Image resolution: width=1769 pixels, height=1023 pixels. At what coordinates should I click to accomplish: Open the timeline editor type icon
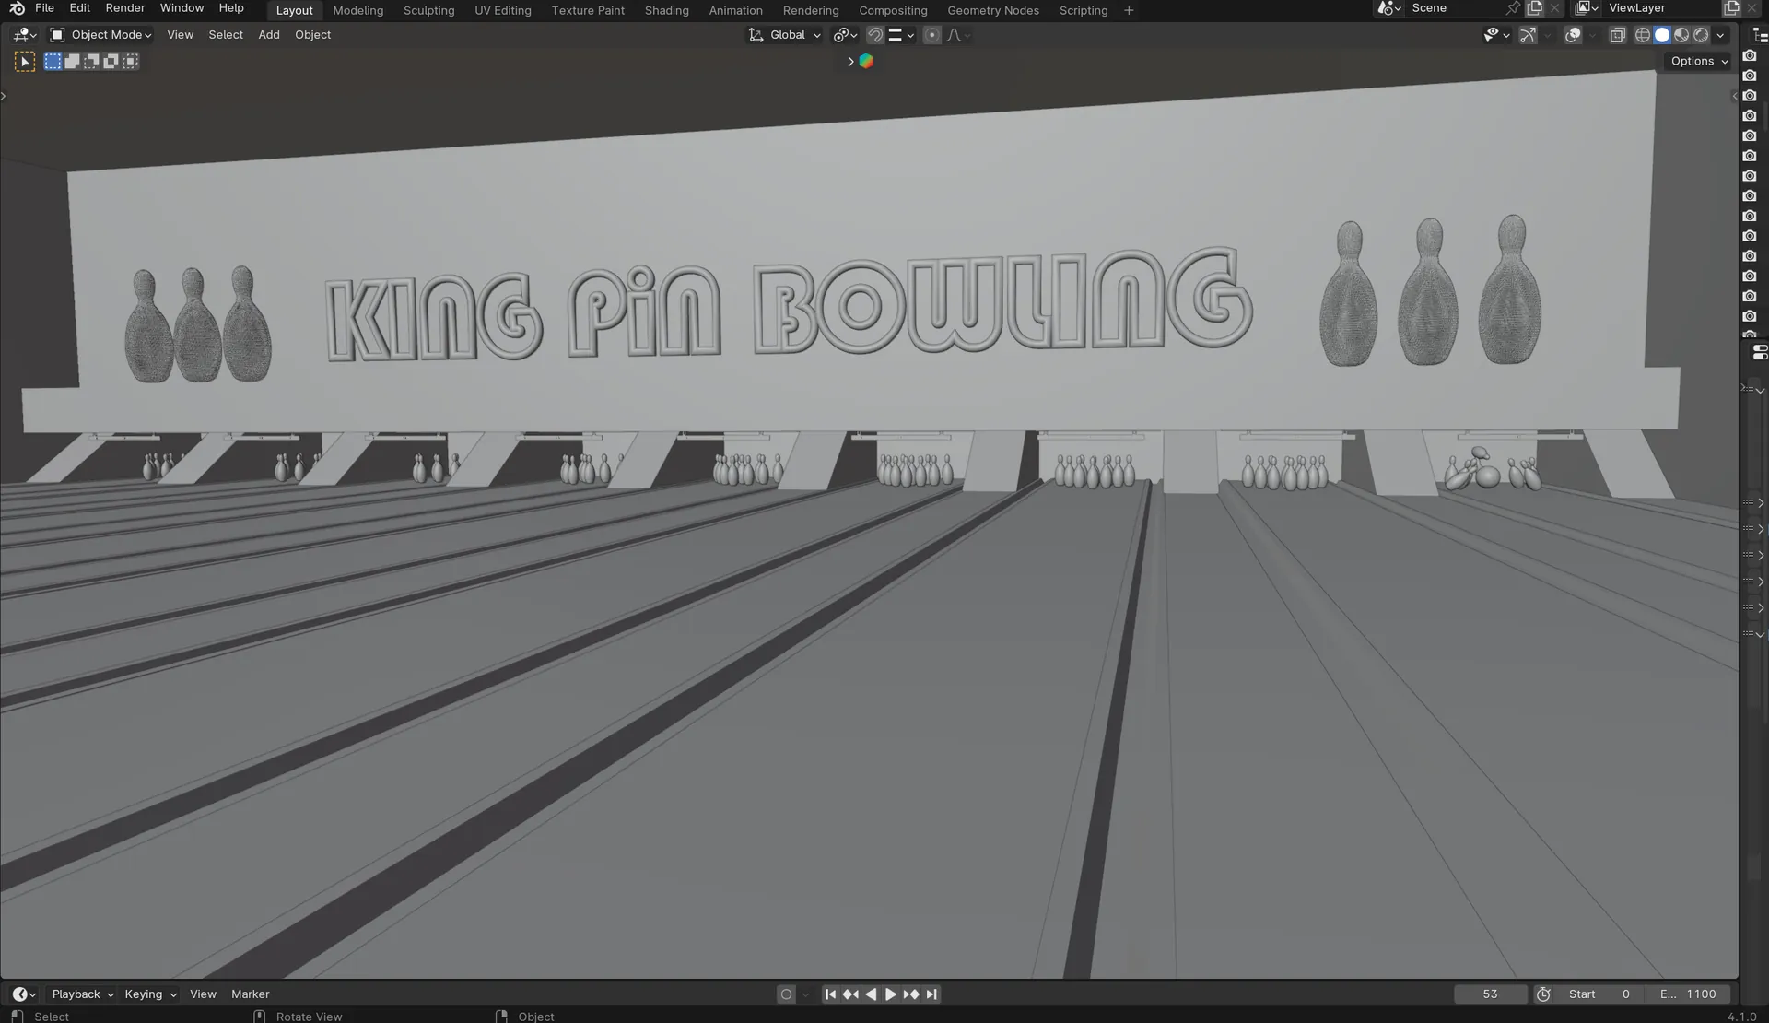coord(24,994)
